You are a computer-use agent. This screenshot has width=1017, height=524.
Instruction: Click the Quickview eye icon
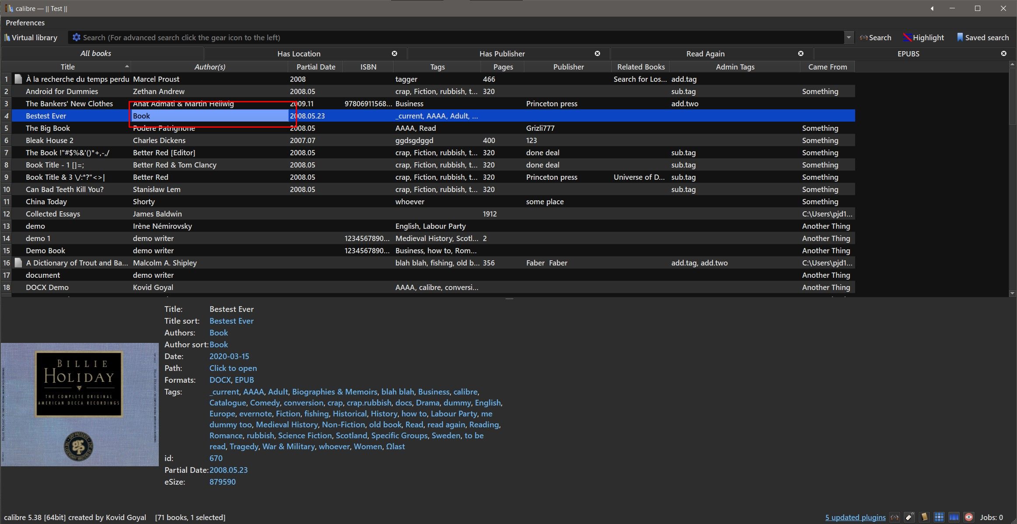click(x=969, y=517)
